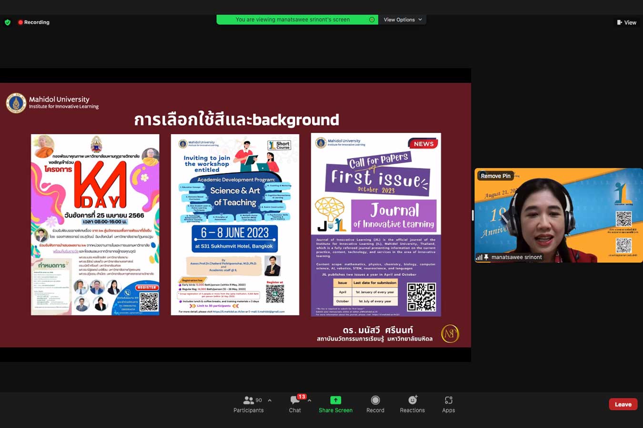Click the Recording status indicator

coord(34,22)
